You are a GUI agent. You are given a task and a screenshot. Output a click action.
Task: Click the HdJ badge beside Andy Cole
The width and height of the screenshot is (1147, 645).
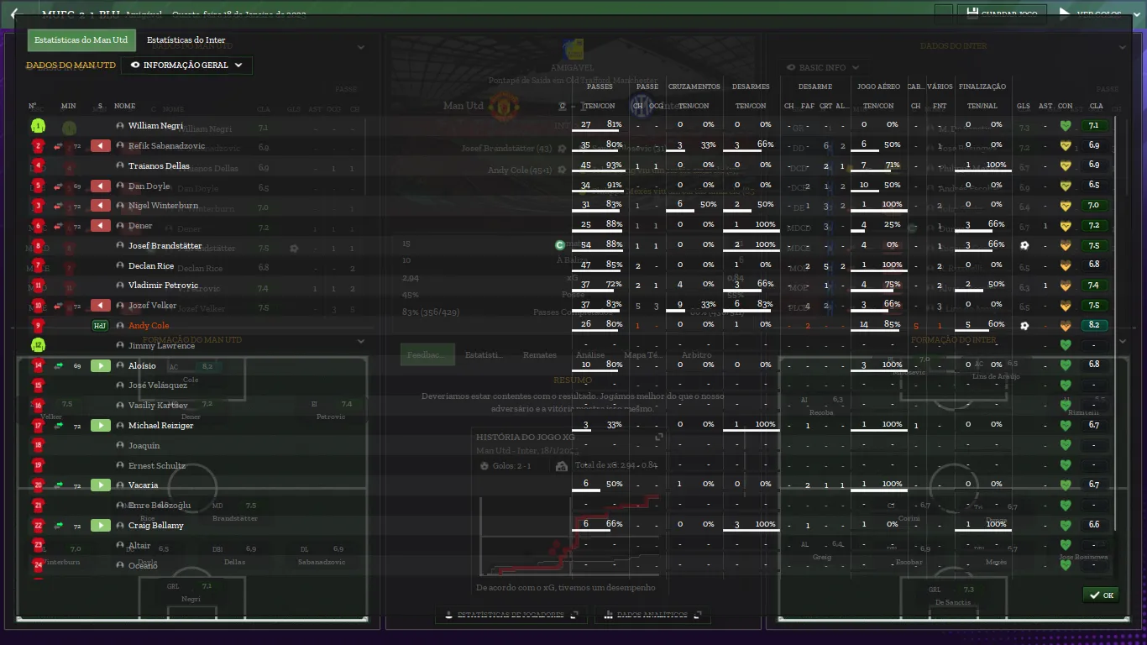coord(100,326)
